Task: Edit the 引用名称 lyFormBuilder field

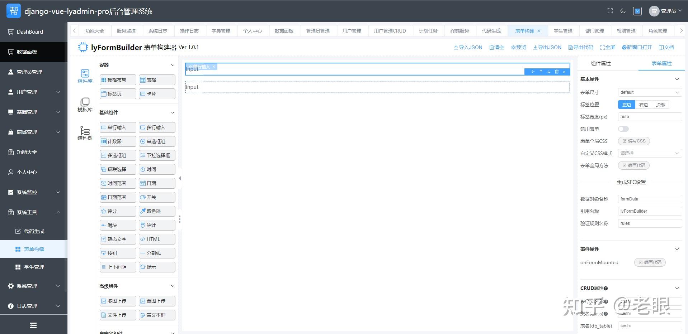Action: tap(649, 211)
